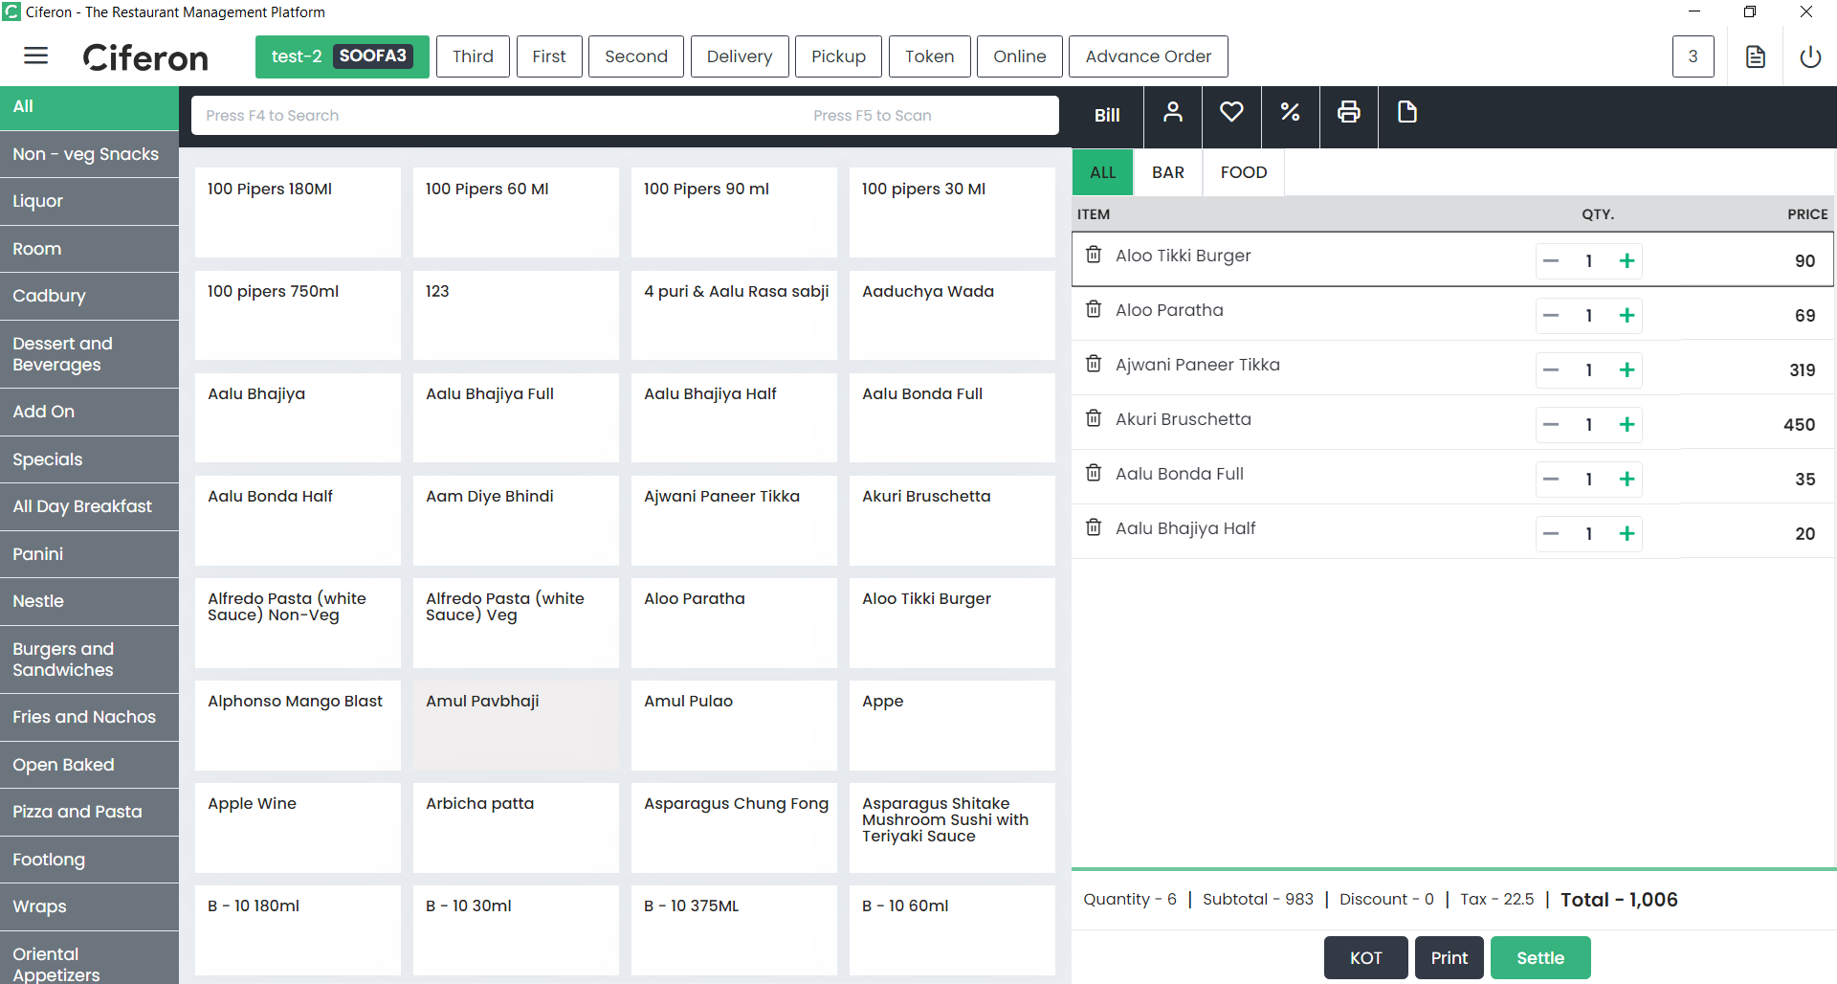Delete Ajwani Paneer Tikka from bill
Image resolution: width=1837 pixels, height=984 pixels.
point(1094,365)
